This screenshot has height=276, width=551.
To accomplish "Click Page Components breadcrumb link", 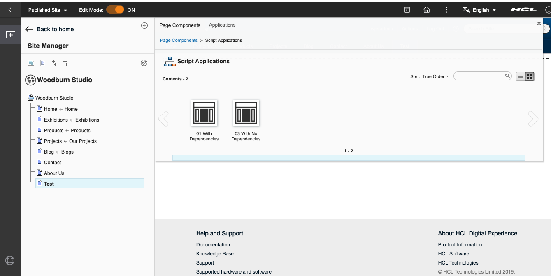I will tap(179, 41).
